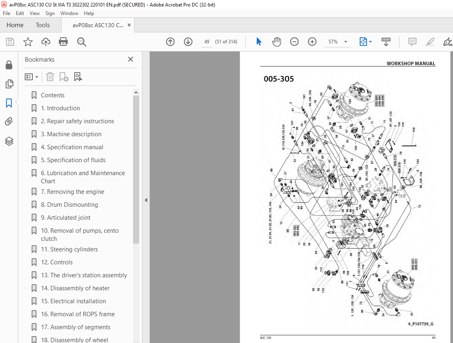The width and height of the screenshot is (453, 343).
Task: Open the Sign pen tool
Action: 448,42
